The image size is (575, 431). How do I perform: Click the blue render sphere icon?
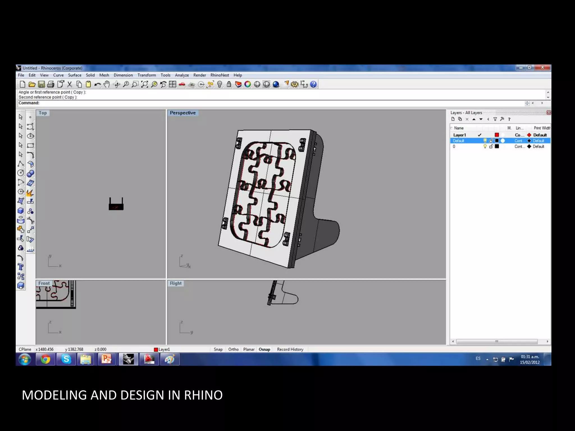[x=276, y=84]
